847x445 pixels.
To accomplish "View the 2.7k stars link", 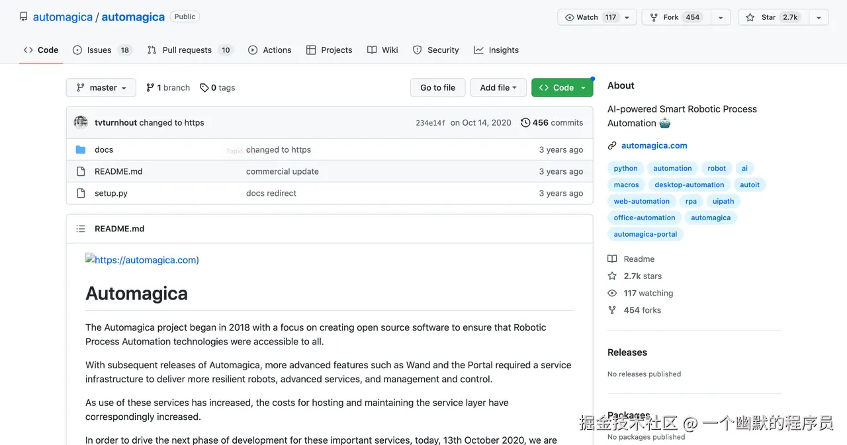I will point(635,276).
